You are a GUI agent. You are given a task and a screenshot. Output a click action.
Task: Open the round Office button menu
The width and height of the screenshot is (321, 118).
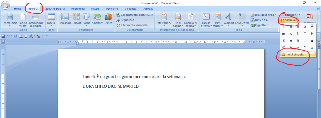(x=5, y=5)
